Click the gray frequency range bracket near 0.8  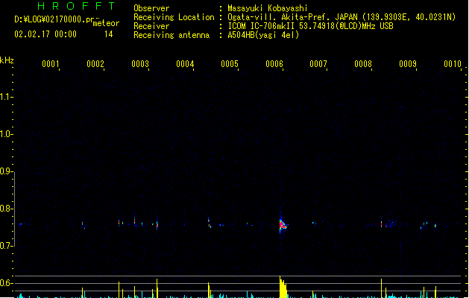click(15, 209)
